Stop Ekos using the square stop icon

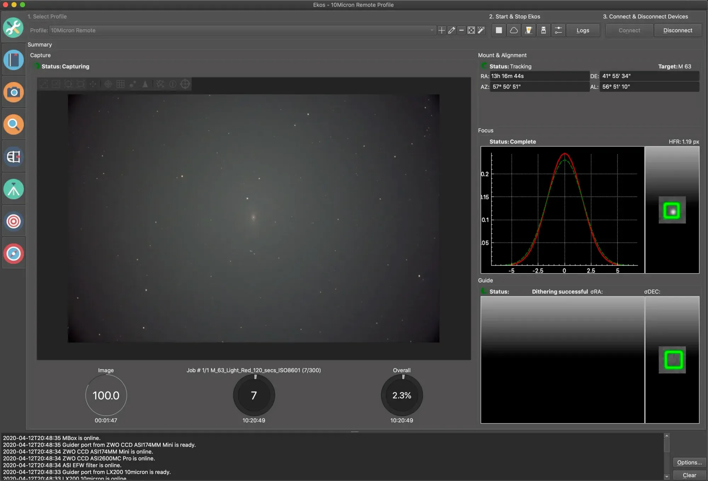(499, 30)
